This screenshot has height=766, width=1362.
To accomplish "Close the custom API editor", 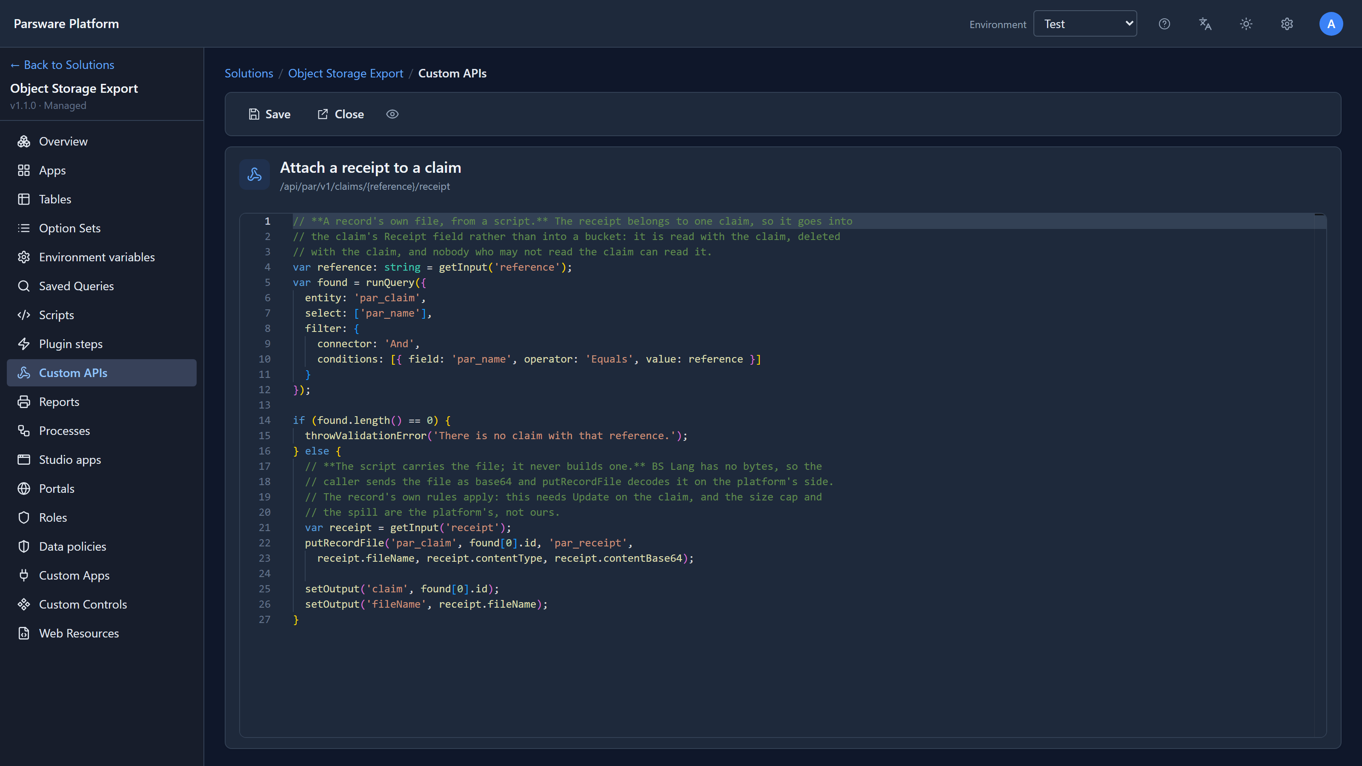I will click(340, 114).
